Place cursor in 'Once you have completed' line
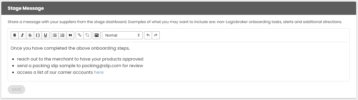 (70, 48)
